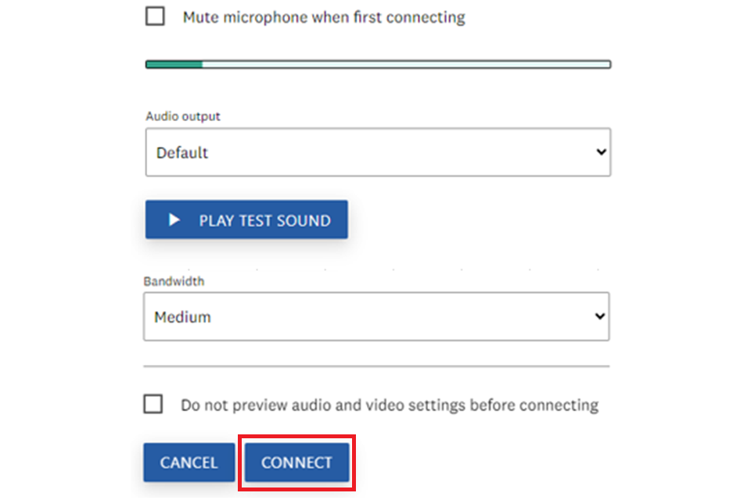Screen dimensions: 751x500
Task: Click the "Medium" bandwidth value
Action: point(182,317)
